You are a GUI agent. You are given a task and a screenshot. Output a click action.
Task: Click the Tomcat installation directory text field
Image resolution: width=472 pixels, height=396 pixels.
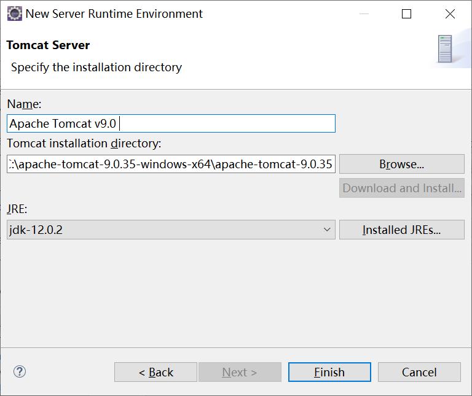171,164
